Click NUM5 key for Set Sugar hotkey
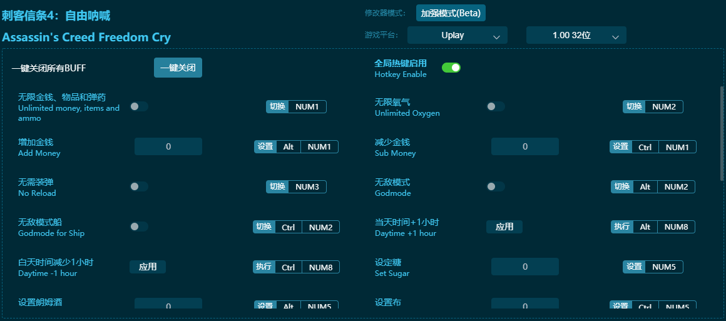 click(x=664, y=267)
